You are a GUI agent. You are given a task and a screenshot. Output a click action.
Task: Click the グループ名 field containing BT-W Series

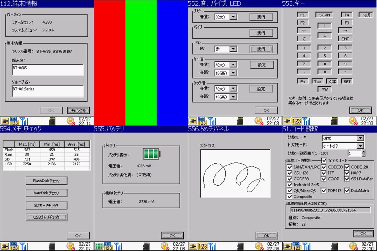click(48, 92)
